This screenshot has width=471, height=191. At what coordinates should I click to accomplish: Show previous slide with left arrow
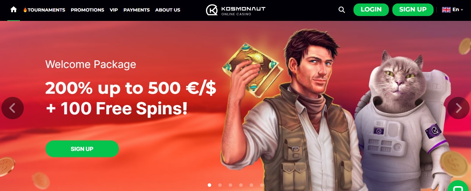13,108
